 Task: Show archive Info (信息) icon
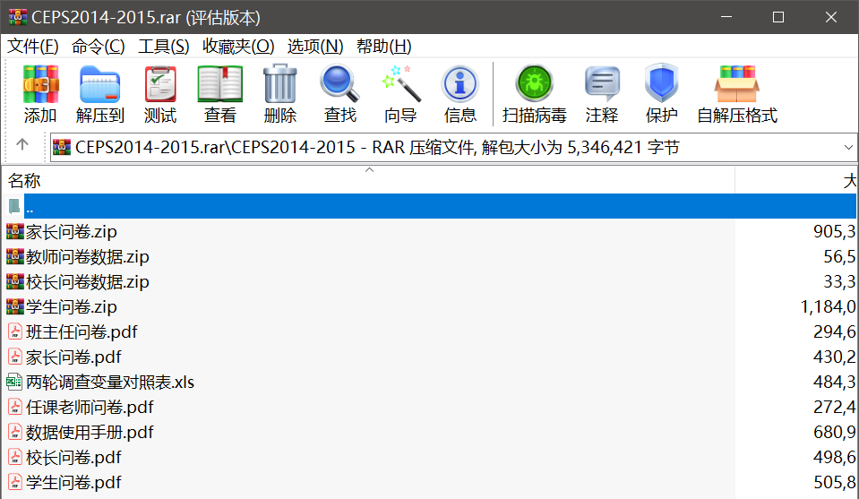coord(460,84)
